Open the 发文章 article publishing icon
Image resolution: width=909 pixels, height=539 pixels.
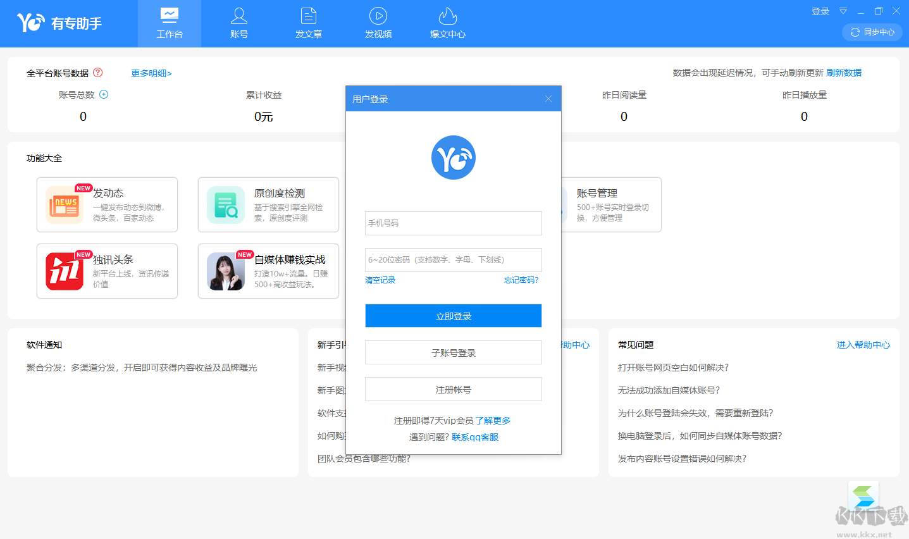tap(309, 16)
